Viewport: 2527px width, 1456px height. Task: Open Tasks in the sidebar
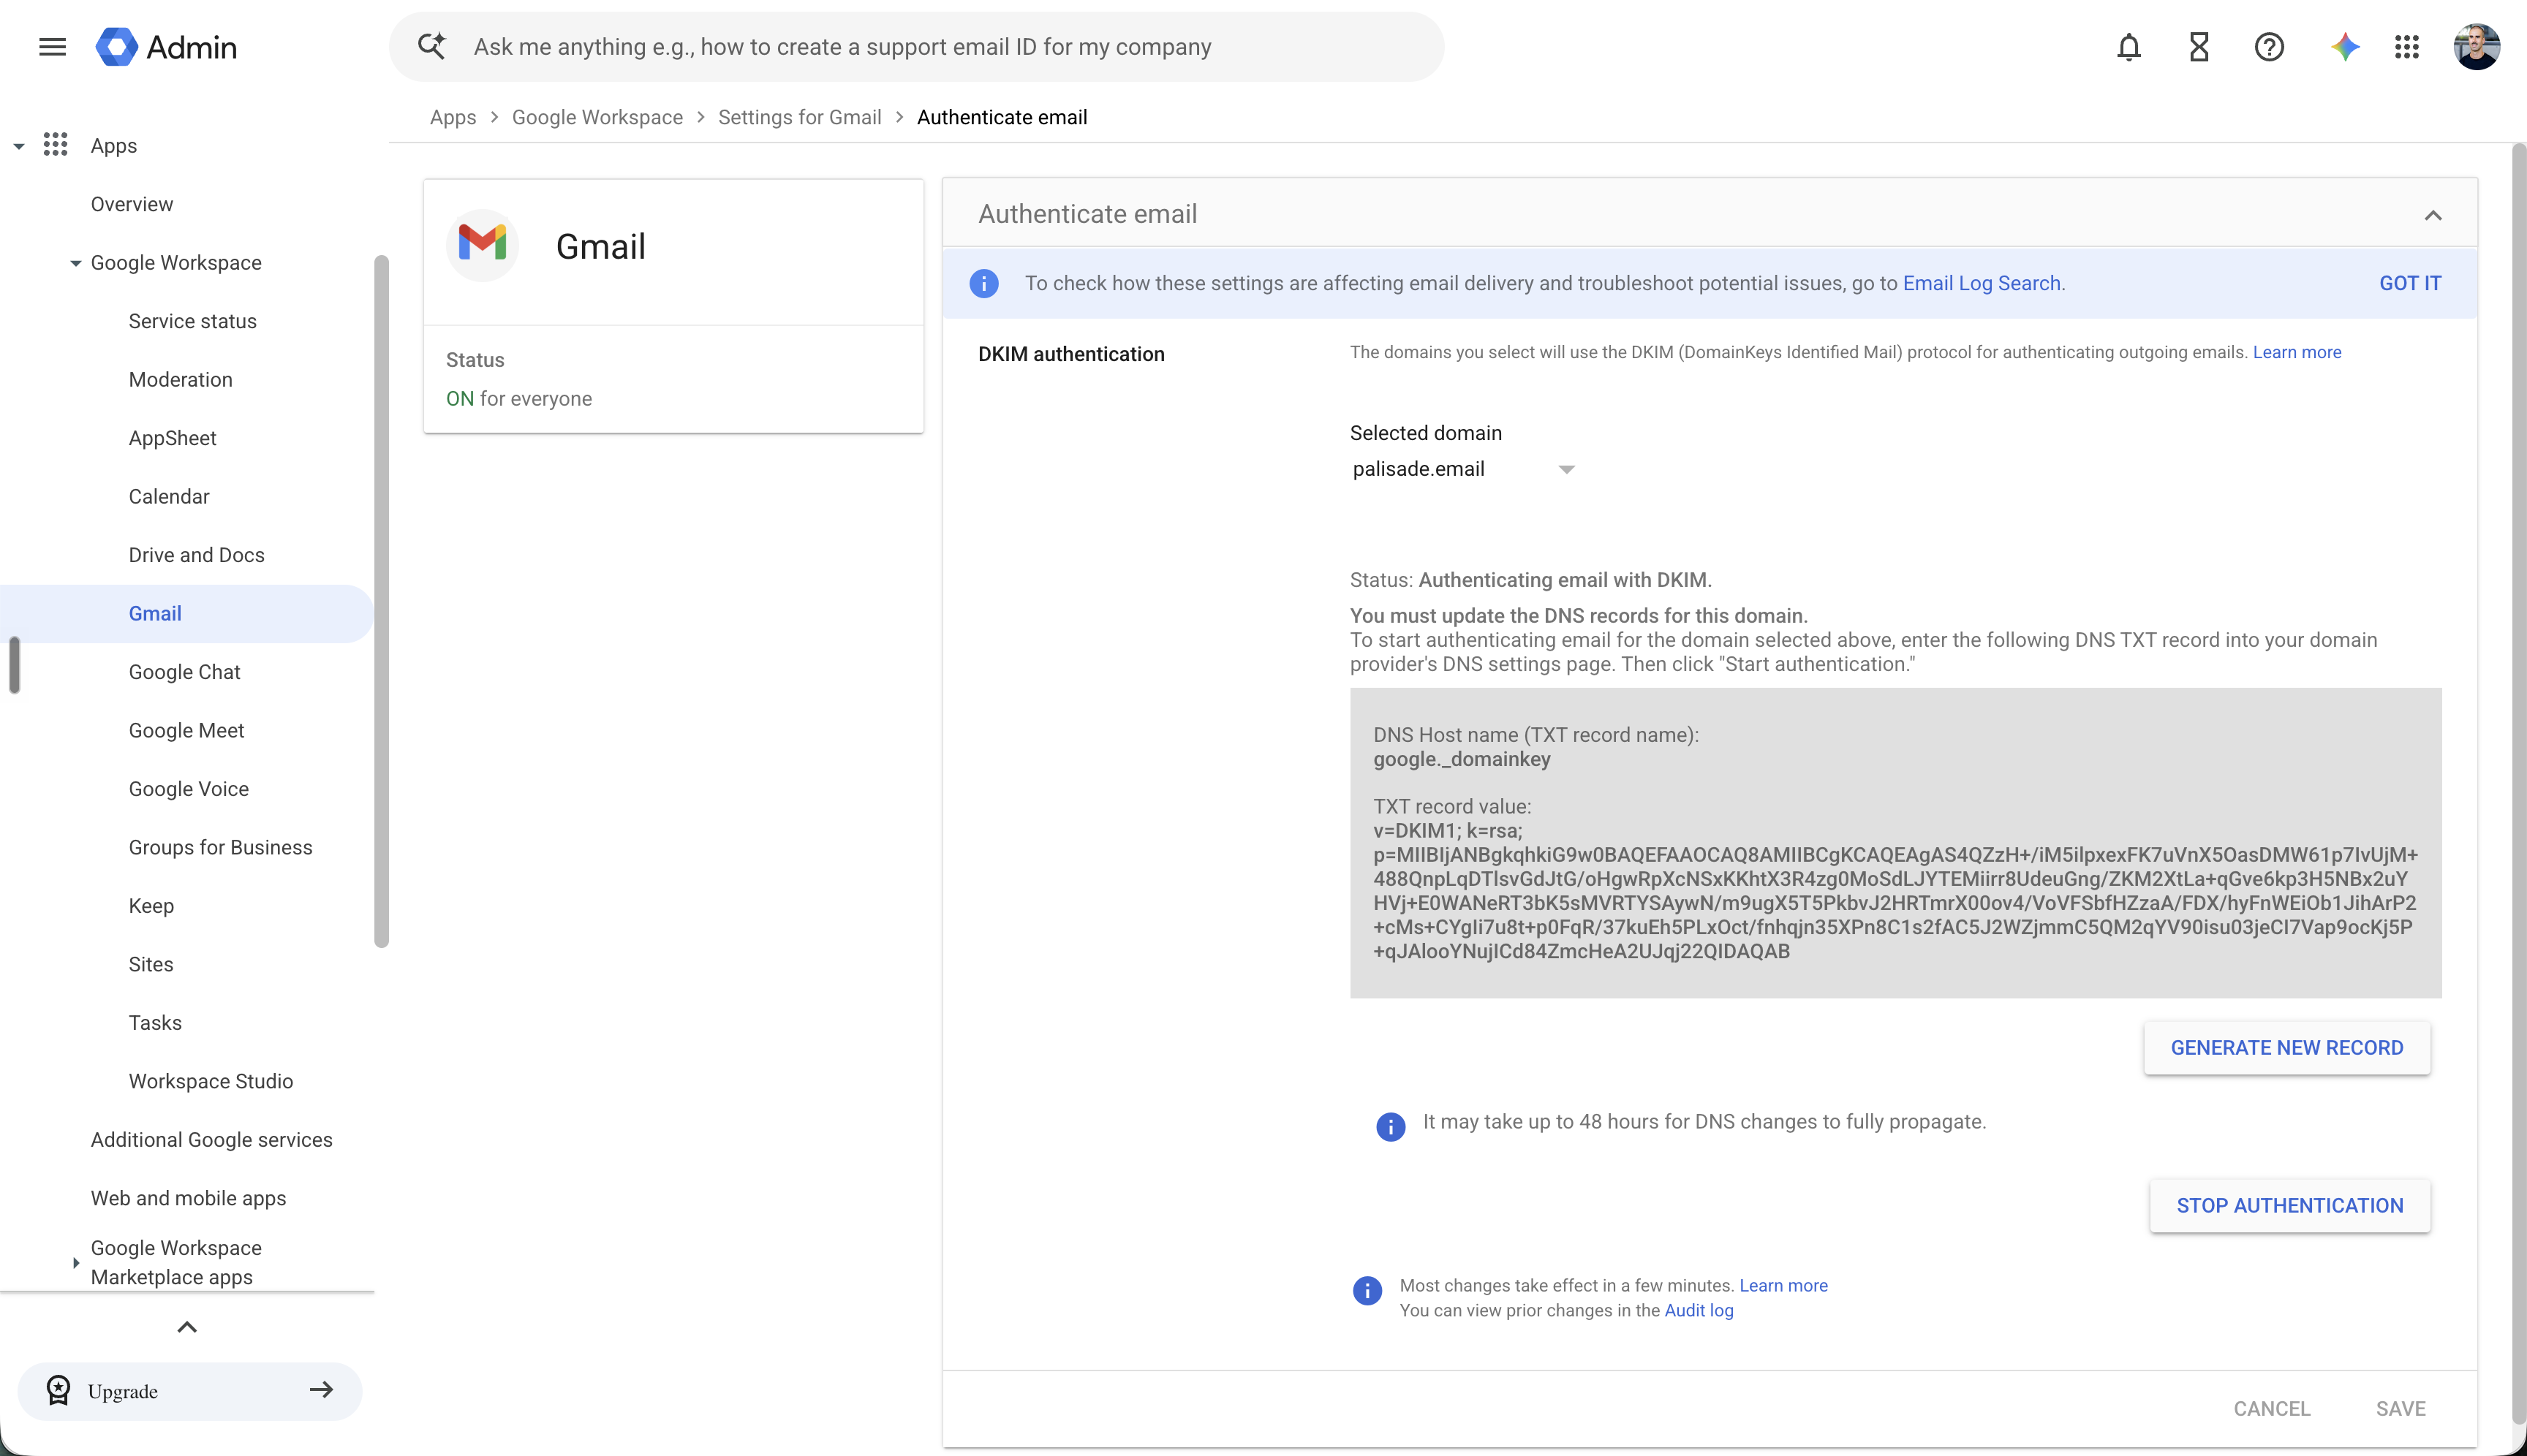tap(155, 1023)
